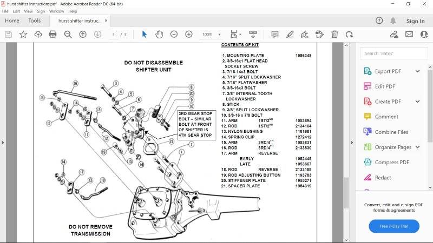Rotate the page view using rotate icon
This screenshot has width=433, height=243.
pos(349,34)
